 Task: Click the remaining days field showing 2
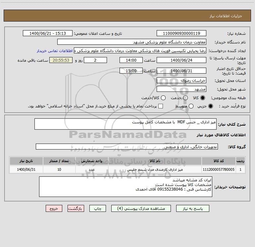point(95,60)
